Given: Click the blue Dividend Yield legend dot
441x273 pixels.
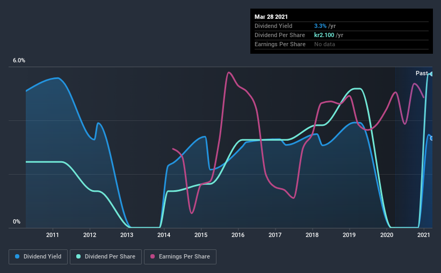Looking at the screenshot, I should click(x=17, y=256).
